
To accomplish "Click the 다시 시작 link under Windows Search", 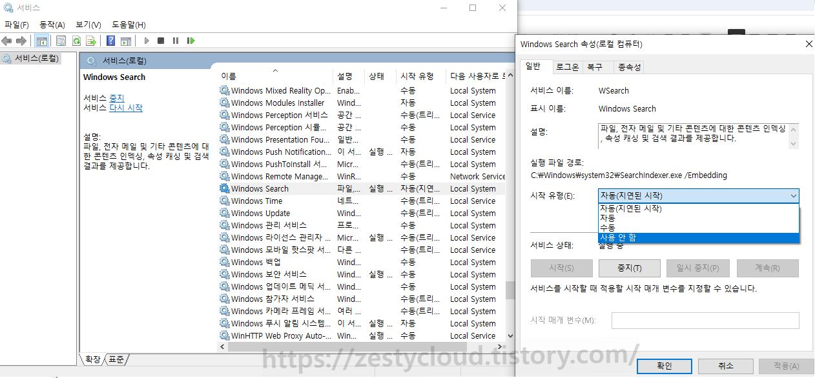I will tap(126, 108).
